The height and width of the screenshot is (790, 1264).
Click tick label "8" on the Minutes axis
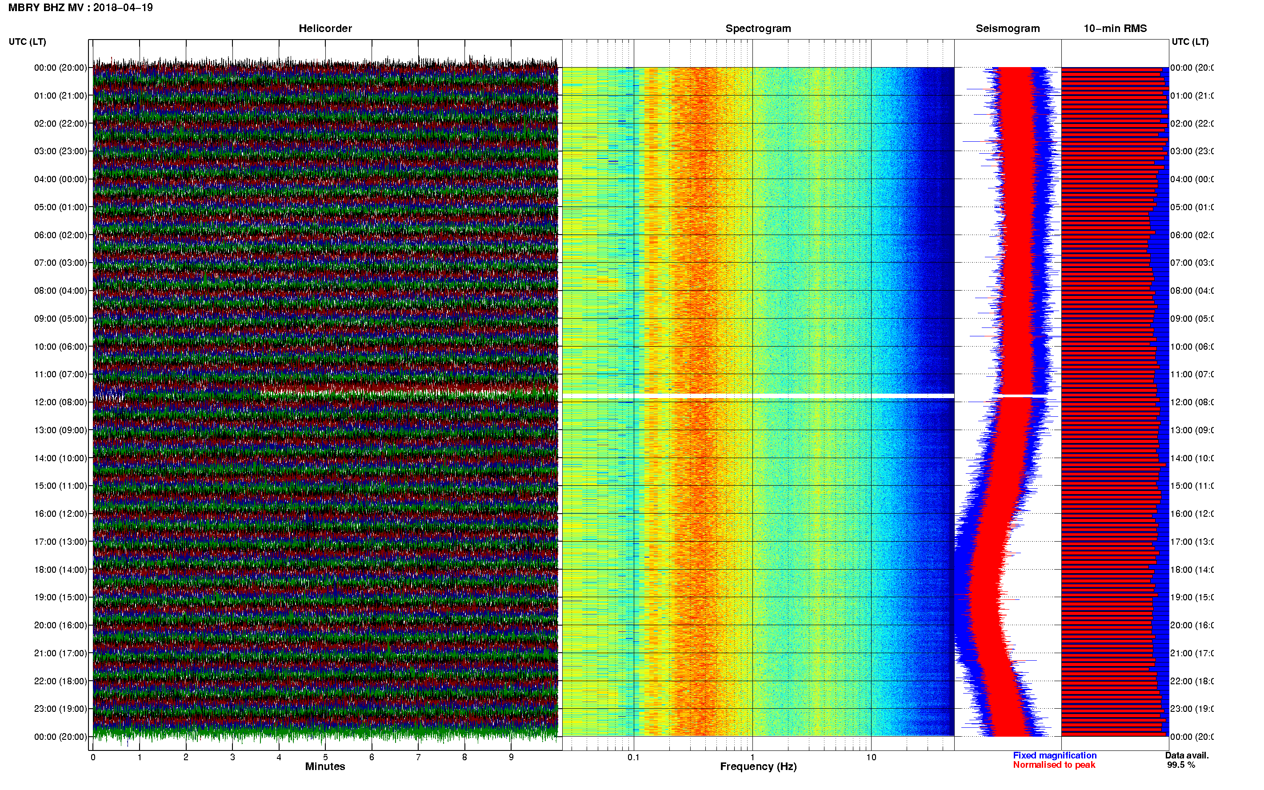[x=464, y=757]
